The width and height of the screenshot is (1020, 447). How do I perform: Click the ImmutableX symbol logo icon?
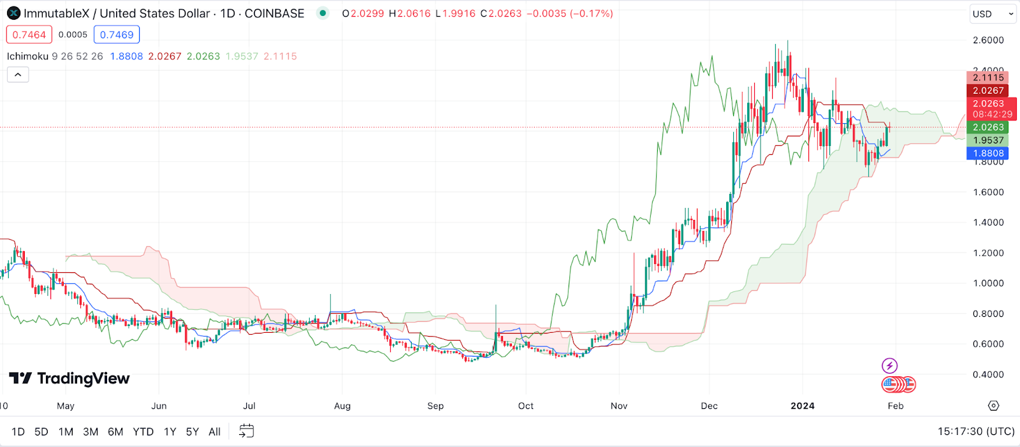13,13
